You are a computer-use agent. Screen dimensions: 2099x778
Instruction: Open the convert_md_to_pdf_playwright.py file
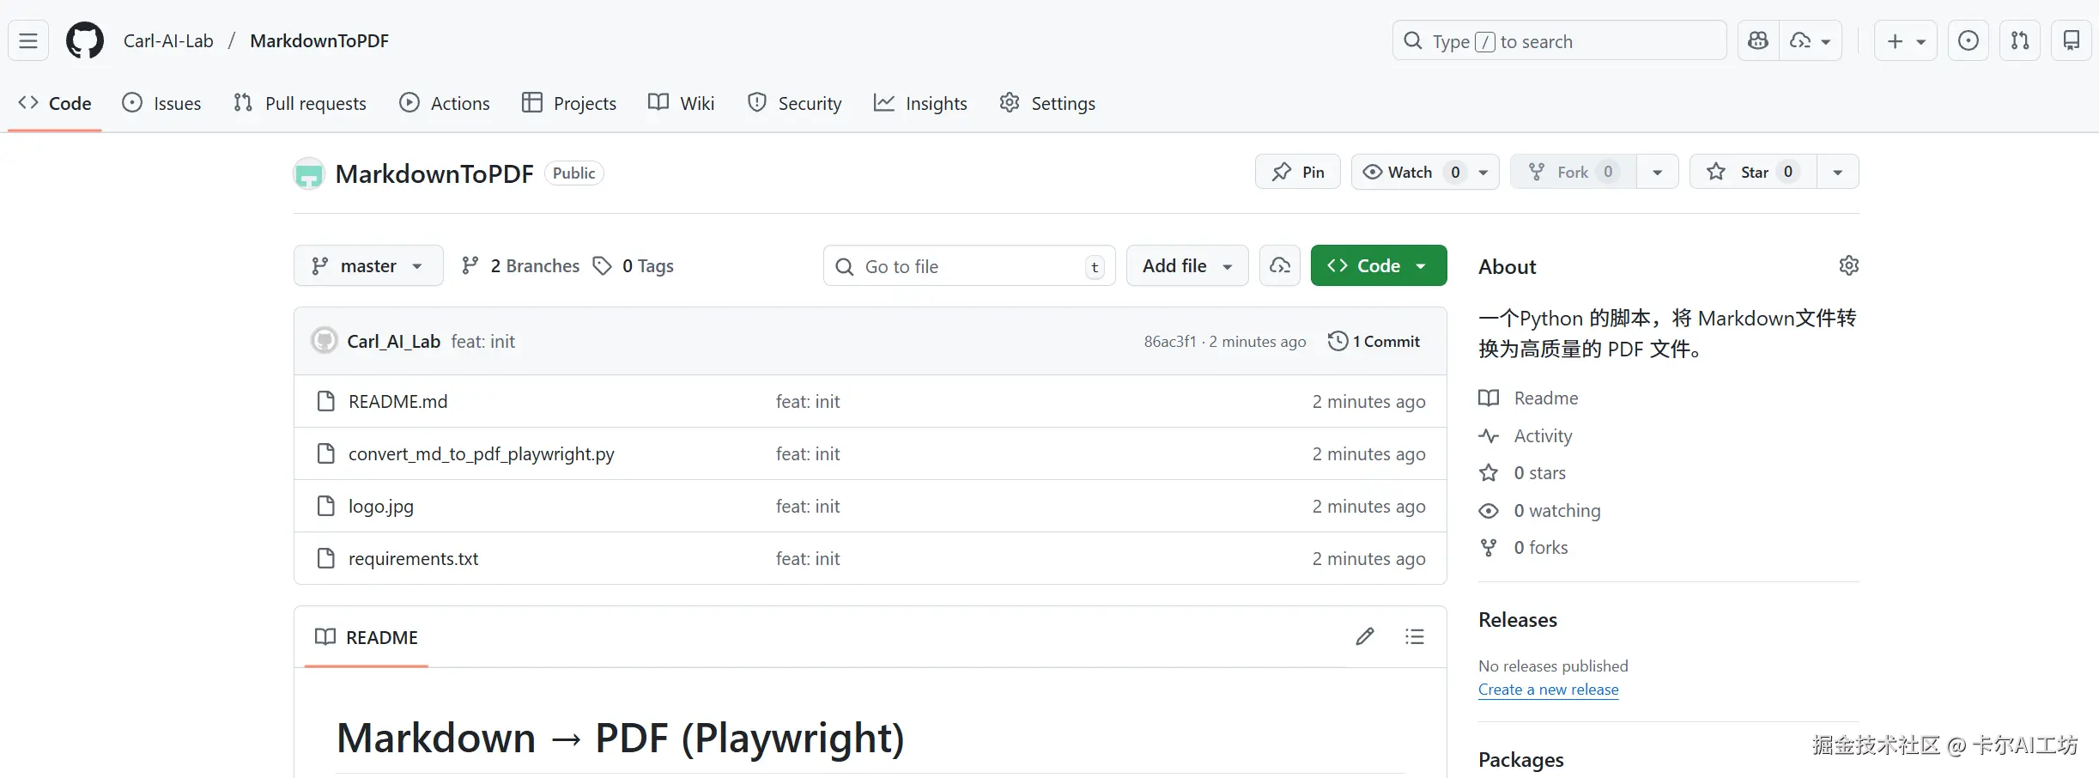pos(481,453)
